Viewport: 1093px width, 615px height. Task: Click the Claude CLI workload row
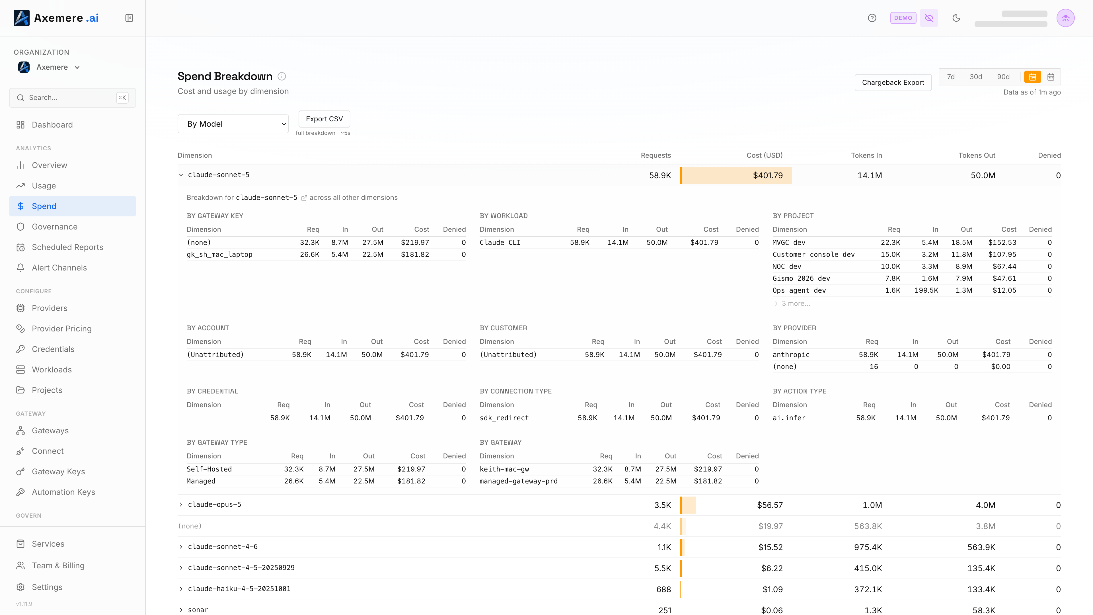pos(619,242)
